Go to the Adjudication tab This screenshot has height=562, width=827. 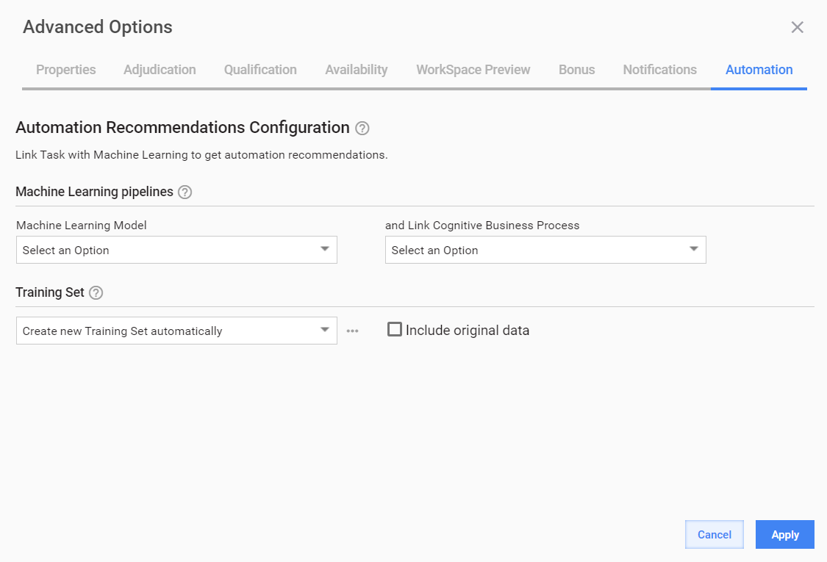160,70
